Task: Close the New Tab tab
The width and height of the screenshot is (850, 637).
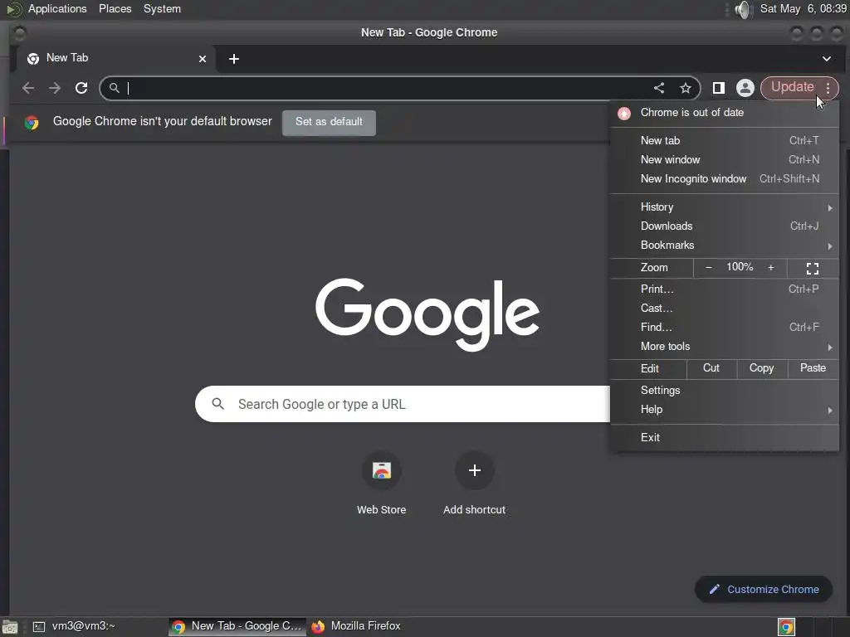Action: pos(203,59)
